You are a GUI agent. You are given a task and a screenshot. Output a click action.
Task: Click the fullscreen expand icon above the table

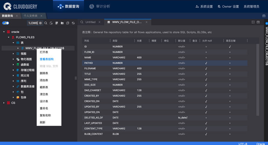(253, 22)
